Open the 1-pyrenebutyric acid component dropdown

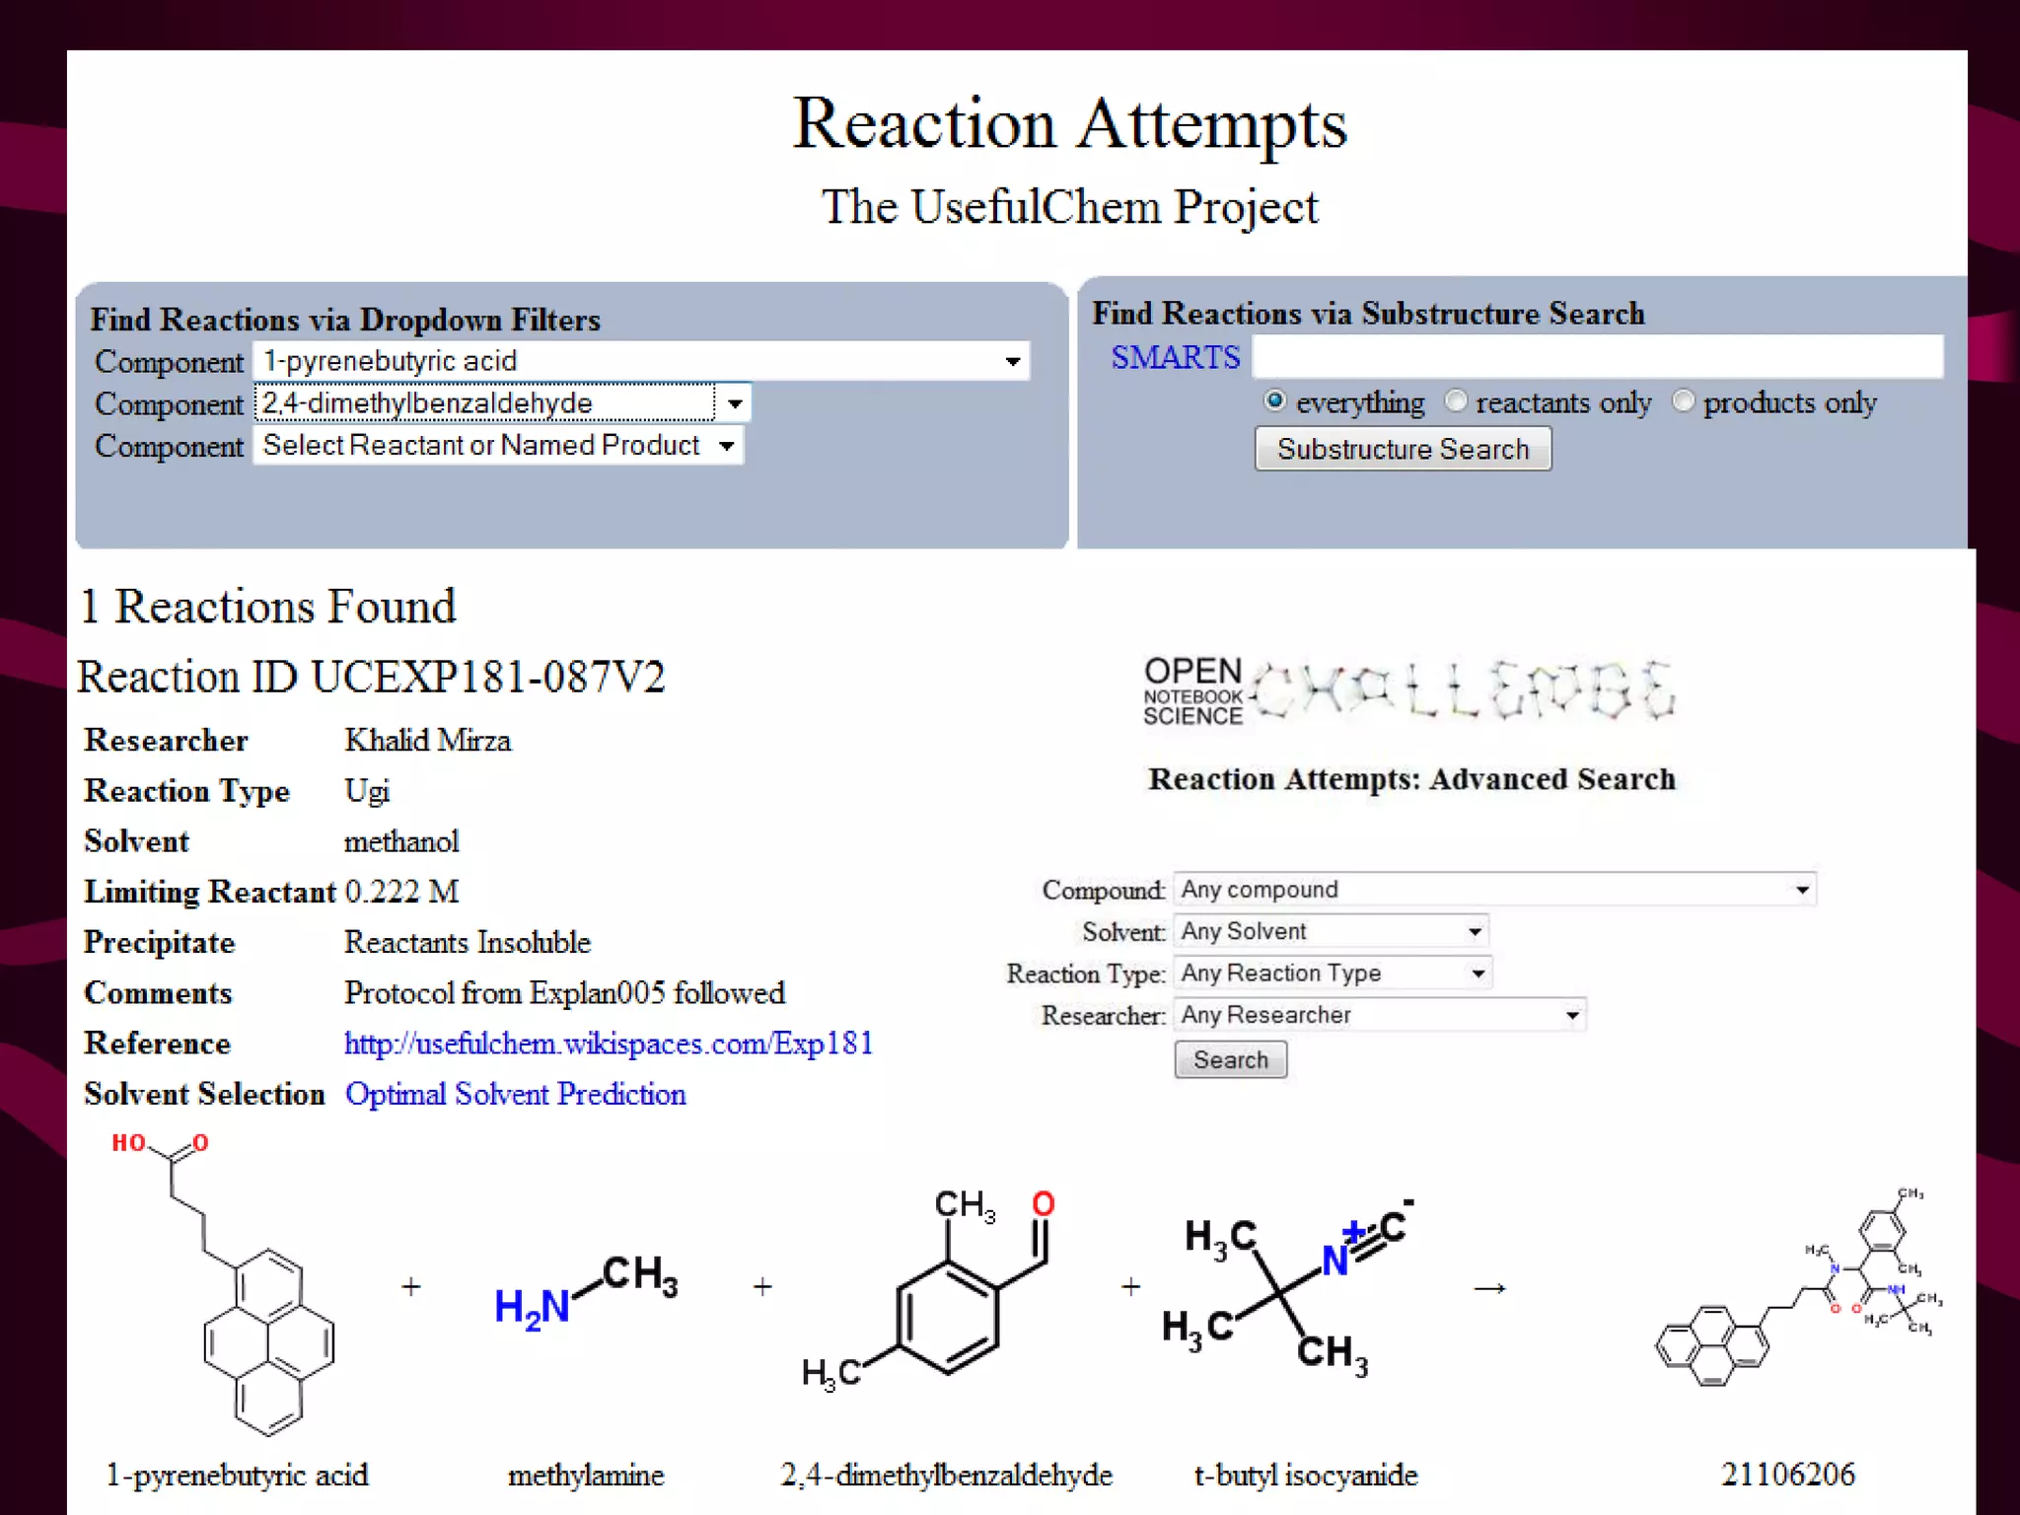click(641, 361)
